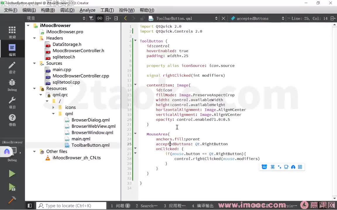The width and height of the screenshot is (337, 210).
Task: Fold the contentItem Image block
Action: 135,84
